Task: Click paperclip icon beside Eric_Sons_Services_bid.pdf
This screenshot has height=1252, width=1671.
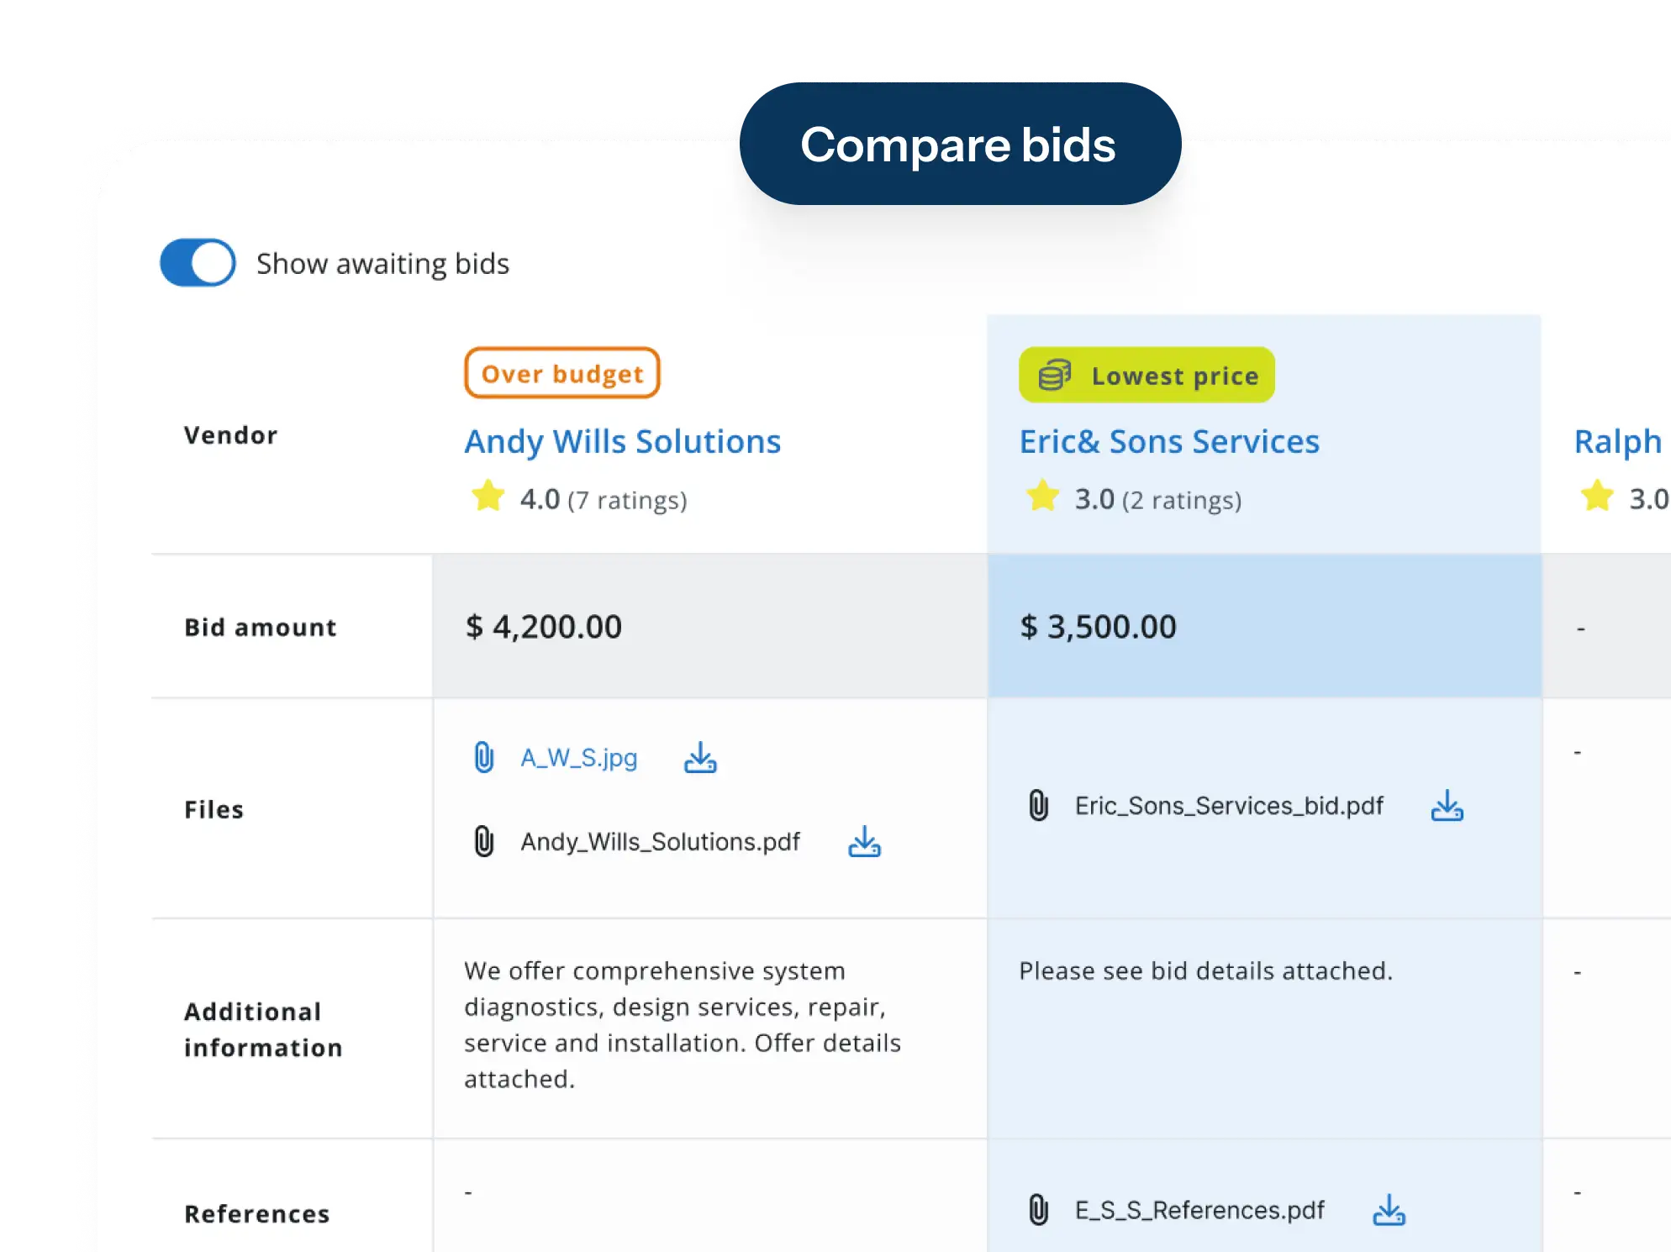Action: pos(1038,806)
